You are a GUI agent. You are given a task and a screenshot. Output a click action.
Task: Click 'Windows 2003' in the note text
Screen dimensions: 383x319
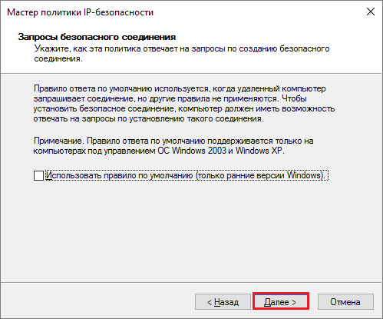(x=199, y=151)
